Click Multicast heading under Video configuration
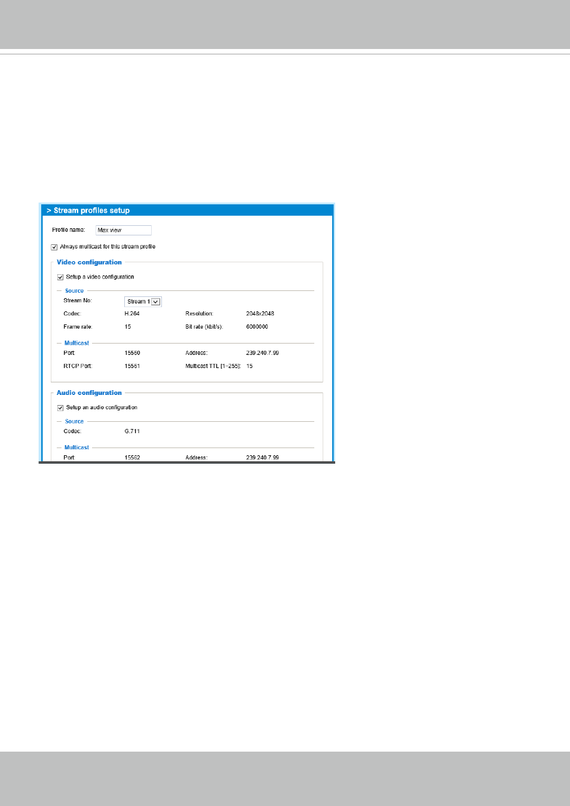The width and height of the screenshot is (570, 806). 76,344
